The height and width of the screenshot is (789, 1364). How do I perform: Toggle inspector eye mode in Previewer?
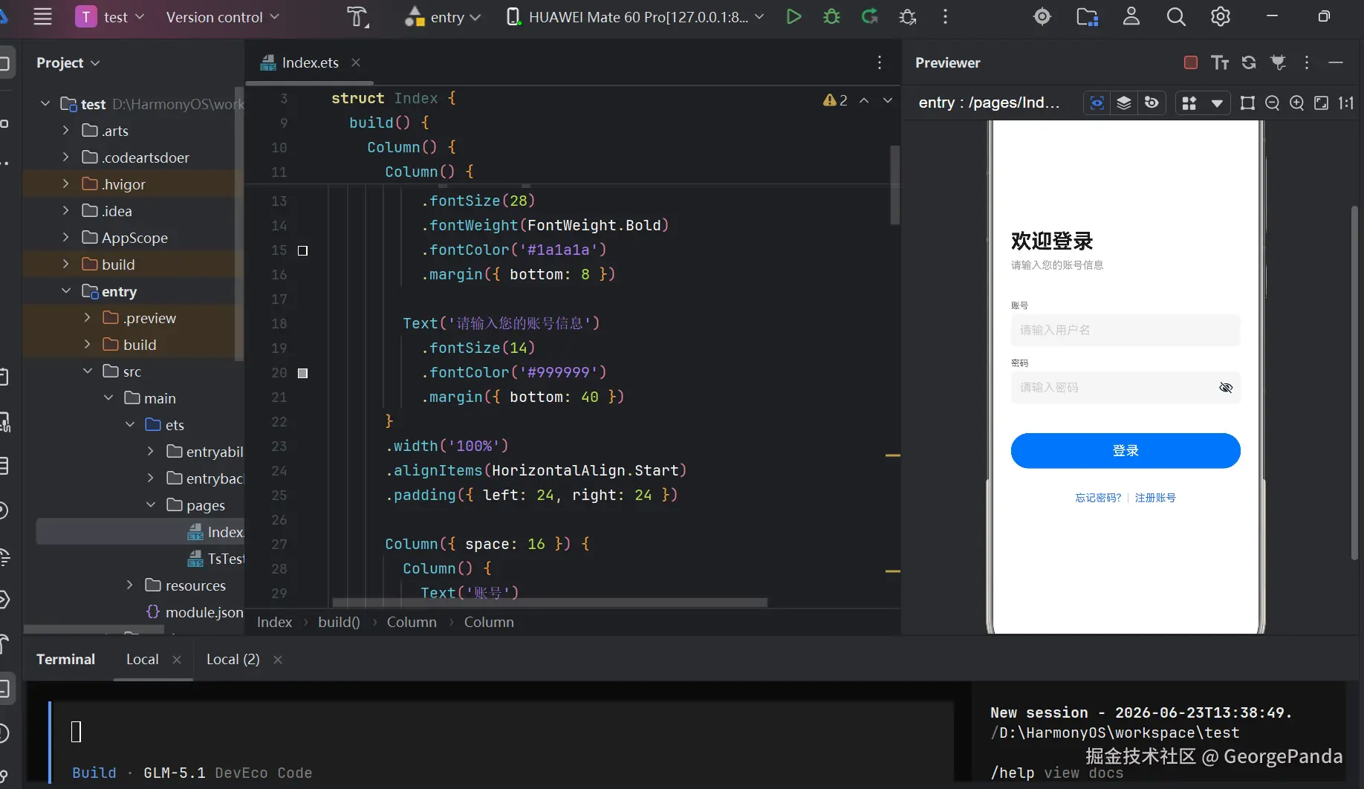(x=1097, y=103)
